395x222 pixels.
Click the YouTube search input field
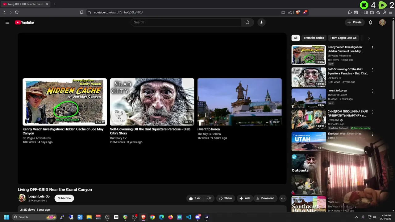click(186, 22)
